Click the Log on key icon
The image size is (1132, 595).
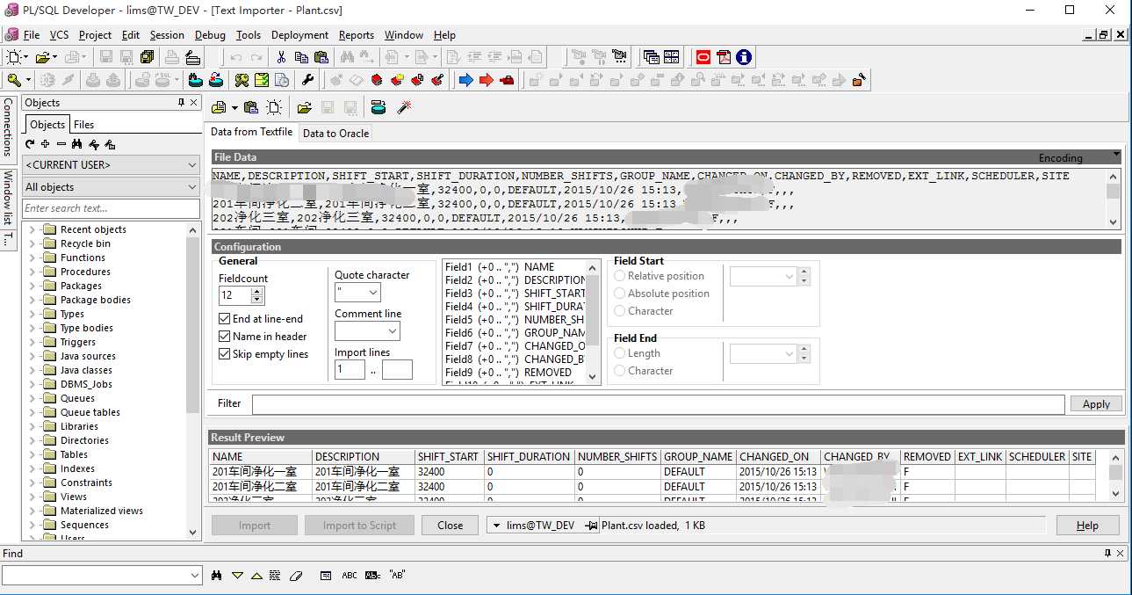13,80
